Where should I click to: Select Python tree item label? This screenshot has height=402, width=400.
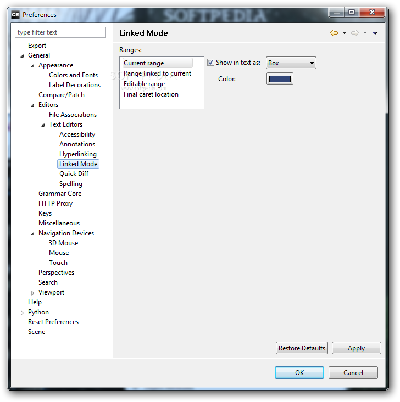[x=38, y=312]
